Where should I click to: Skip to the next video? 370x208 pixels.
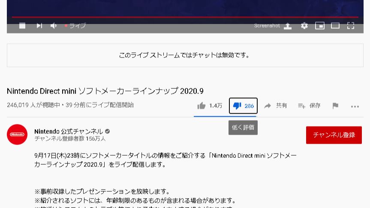(x=39, y=25)
